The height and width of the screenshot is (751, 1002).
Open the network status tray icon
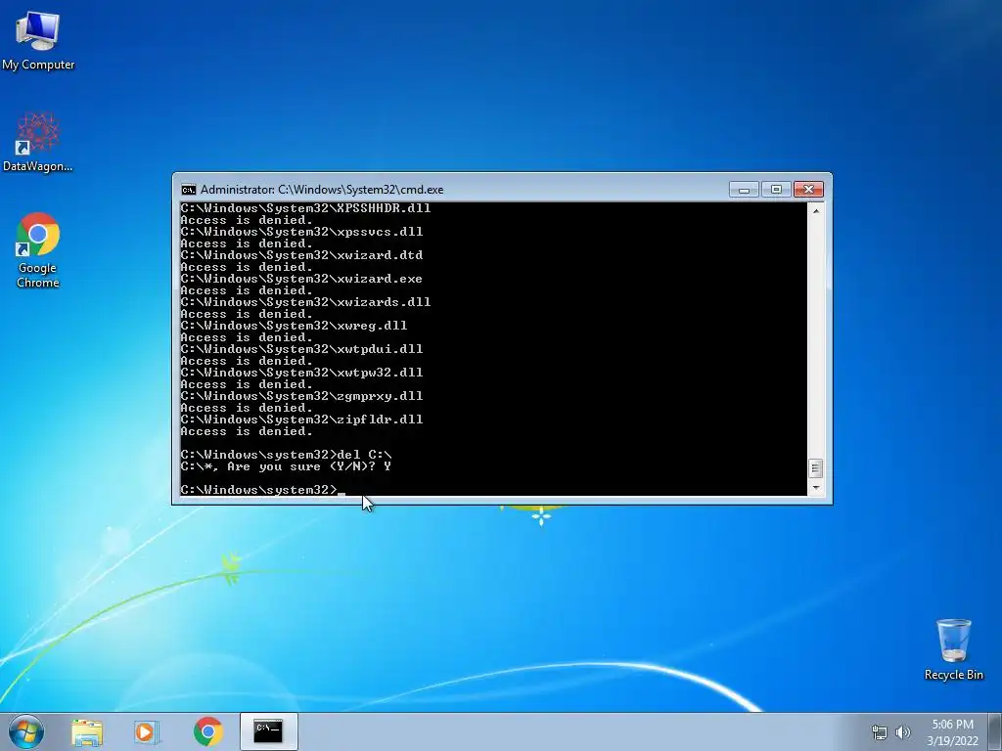pyautogui.click(x=880, y=732)
